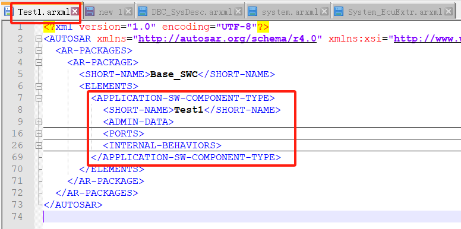Click the save icon on Test1.arxml tab
Viewport: 461px width, 229px height.
pyautogui.click(x=8, y=12)
